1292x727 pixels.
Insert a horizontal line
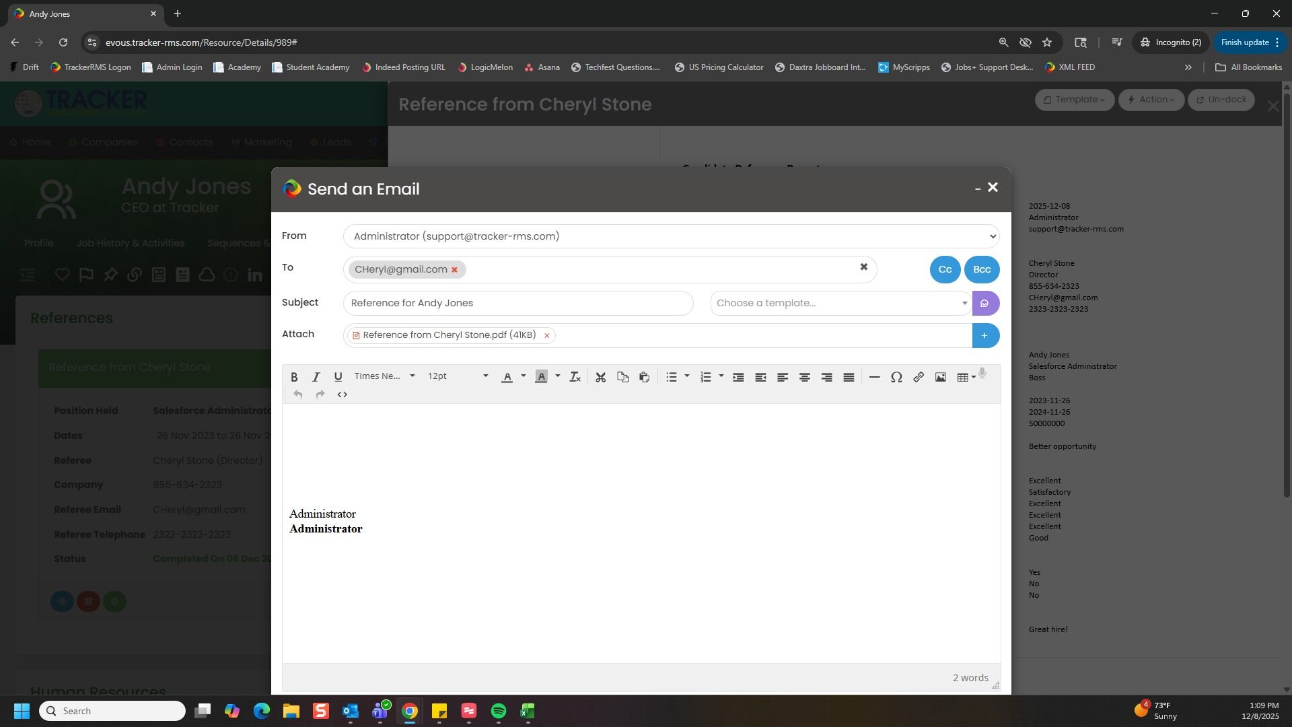[x=874, y=377]
